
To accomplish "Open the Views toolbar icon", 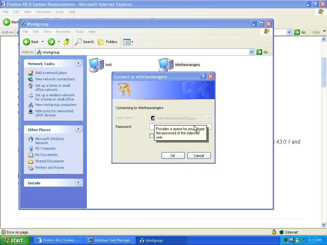I will point(126,42).
